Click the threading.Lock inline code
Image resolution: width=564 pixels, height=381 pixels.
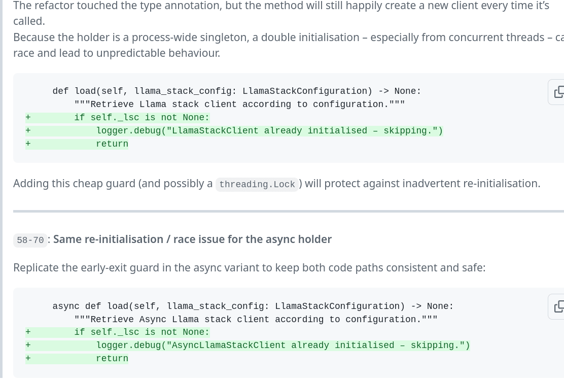click(257, 184)
